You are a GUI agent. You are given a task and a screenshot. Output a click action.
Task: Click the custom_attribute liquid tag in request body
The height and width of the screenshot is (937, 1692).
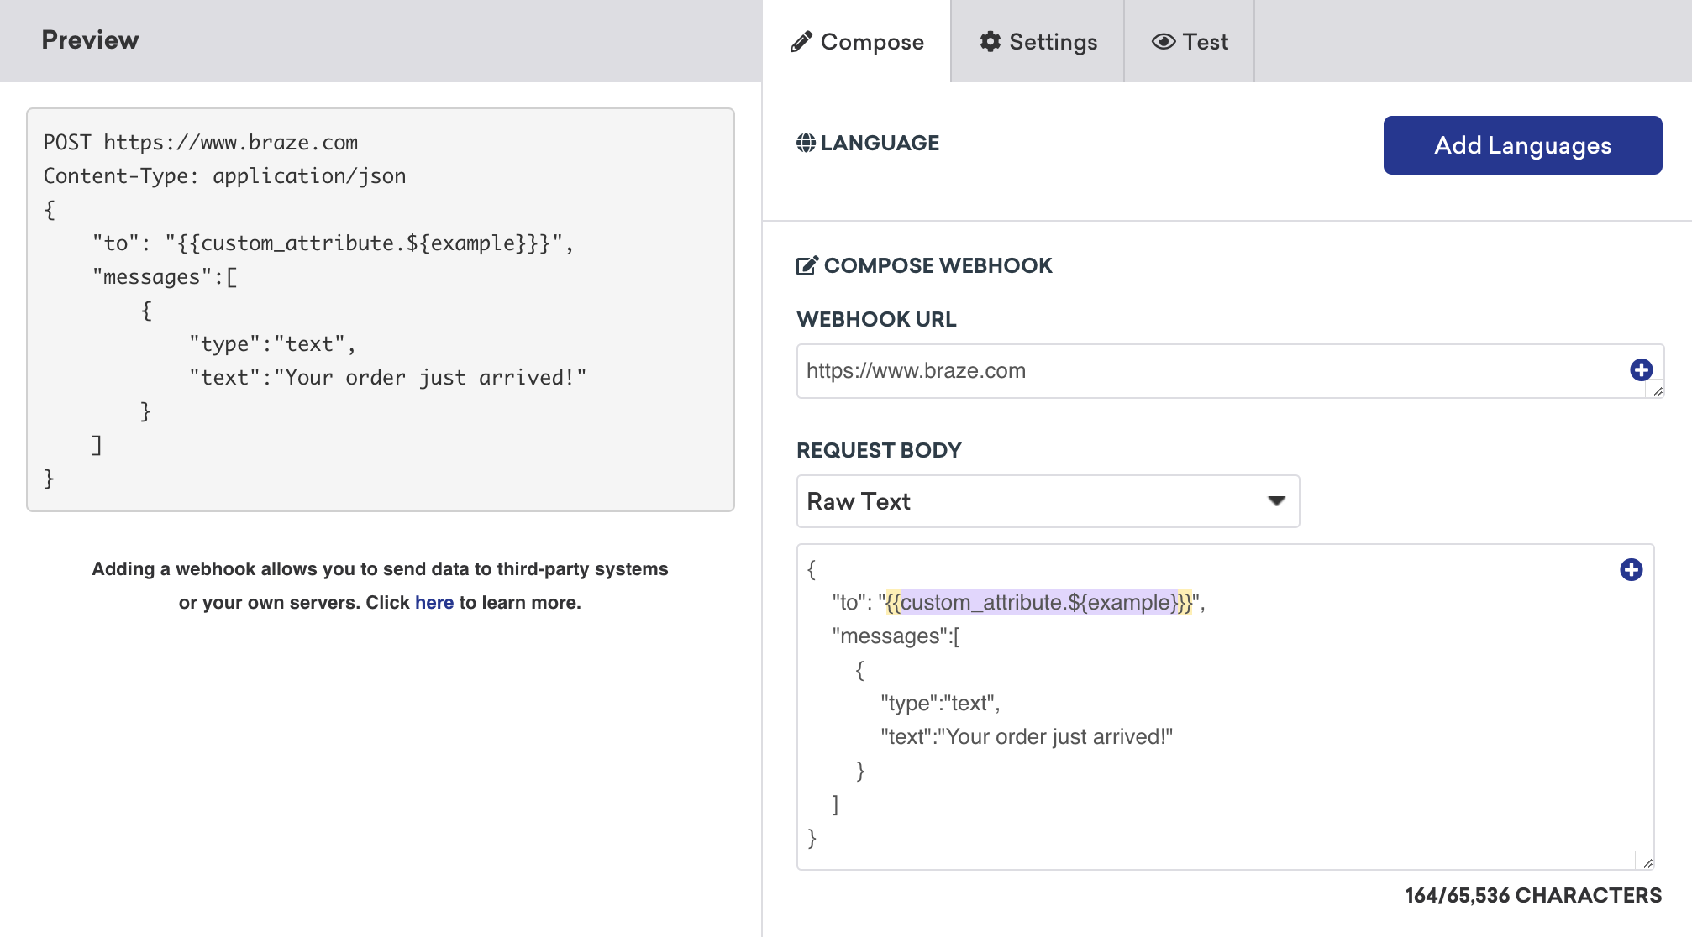tap(1039, 602)
